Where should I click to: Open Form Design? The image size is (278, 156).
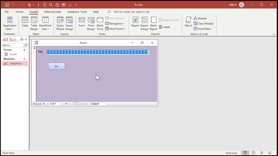point(91,23)
